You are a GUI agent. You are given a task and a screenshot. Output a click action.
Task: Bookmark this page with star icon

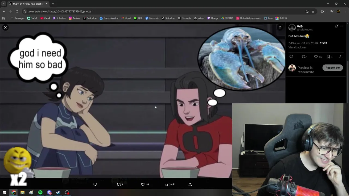[x=313, y=11]
